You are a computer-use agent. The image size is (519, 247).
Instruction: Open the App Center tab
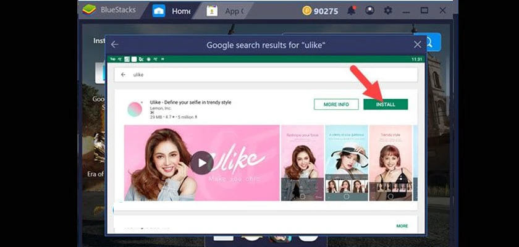click(226, 11)
